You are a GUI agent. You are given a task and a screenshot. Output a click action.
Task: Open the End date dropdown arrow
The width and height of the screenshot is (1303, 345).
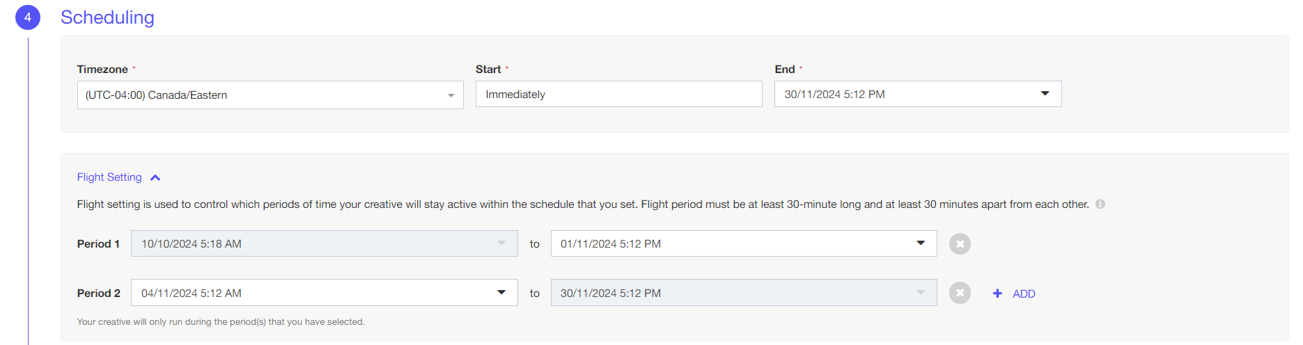pyautogui.click(x=1045, y=94)
